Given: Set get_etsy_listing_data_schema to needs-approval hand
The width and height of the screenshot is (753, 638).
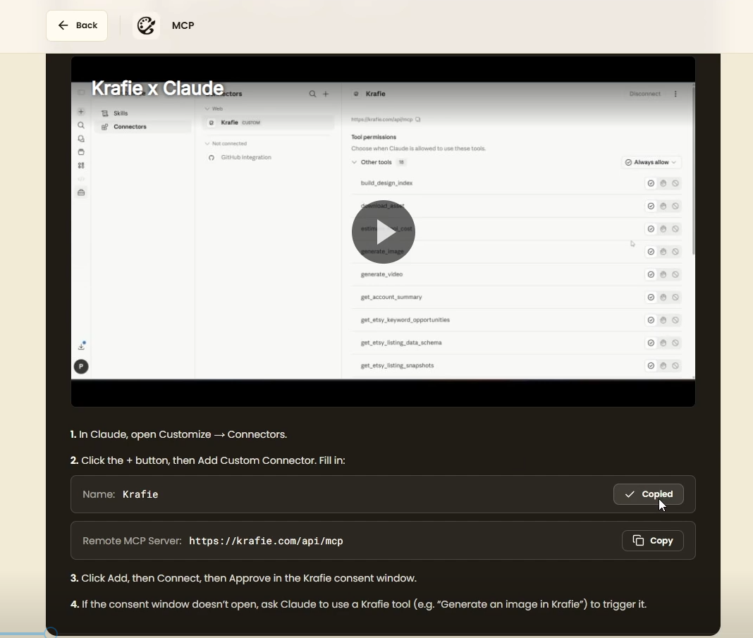Looking at the screenshot, I should click(663, 343).
